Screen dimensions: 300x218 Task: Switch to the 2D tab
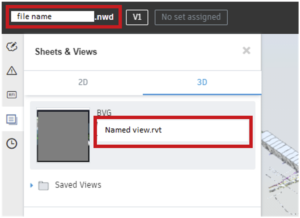[83, 82]
